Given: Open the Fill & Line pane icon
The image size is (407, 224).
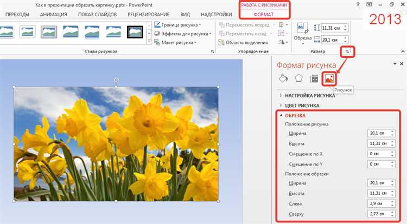Looking at the screenshot, I should click(x=283, y=78).
